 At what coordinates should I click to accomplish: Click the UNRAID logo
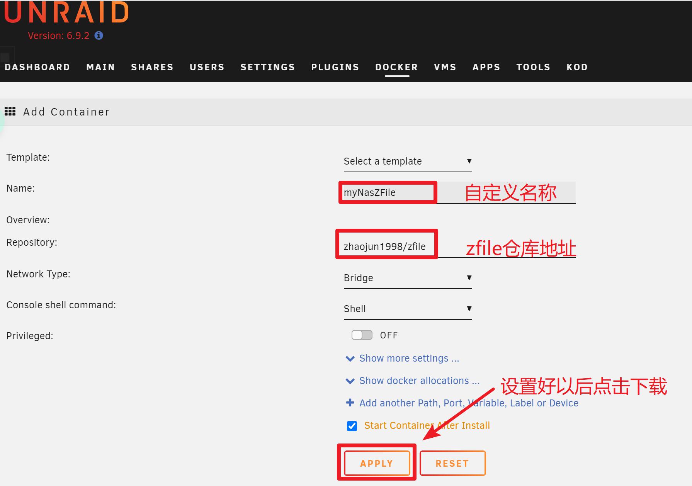[x=66, y=12]
